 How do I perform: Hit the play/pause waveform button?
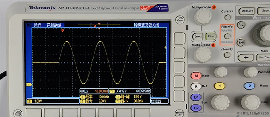241,43
